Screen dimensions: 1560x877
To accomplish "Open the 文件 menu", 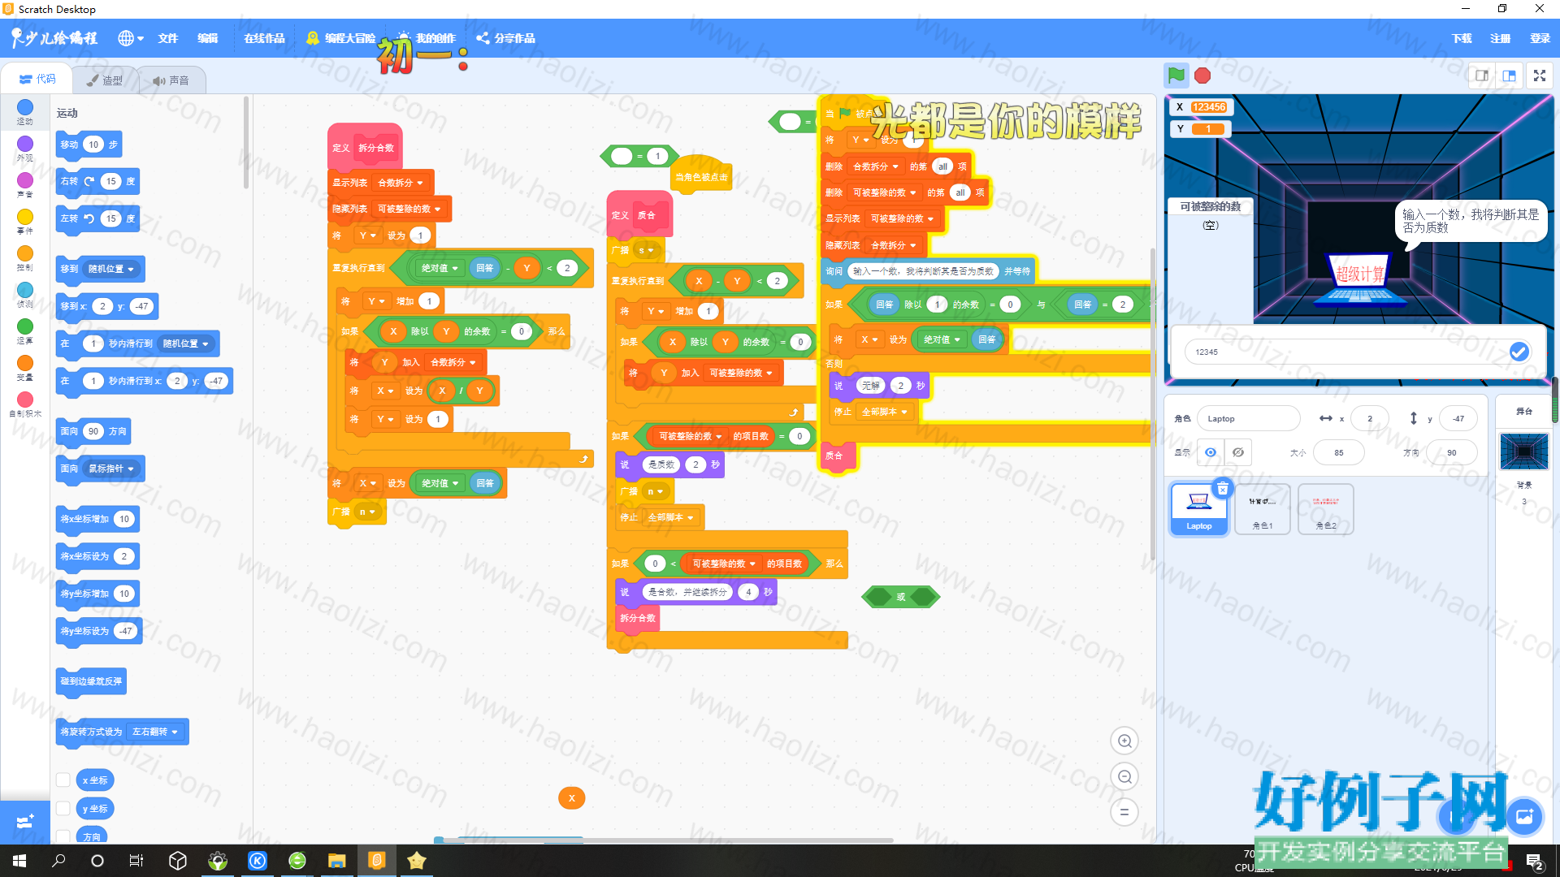I will pyautogui.click(x=168, y=38).
